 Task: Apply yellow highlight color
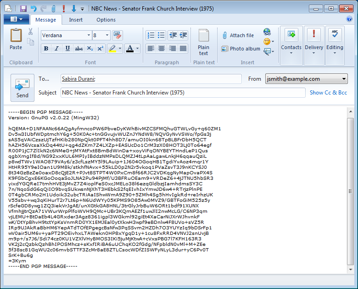coord(112,48)
